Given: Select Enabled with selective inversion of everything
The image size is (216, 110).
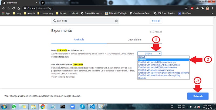Looking at the screenshot, I should tap(163, 75).
